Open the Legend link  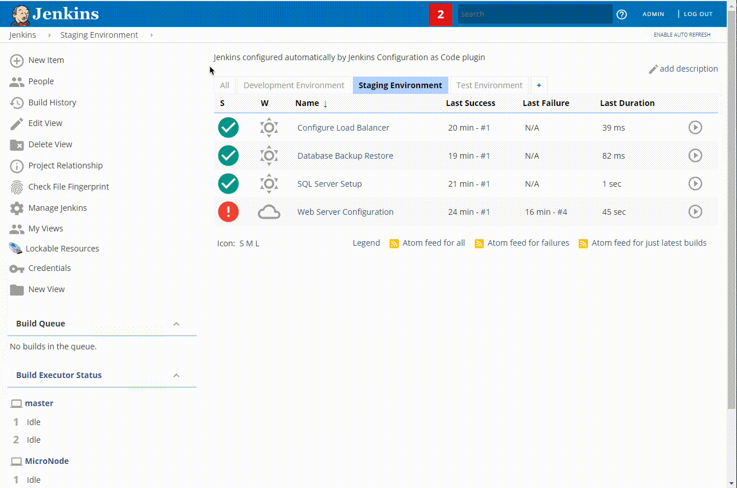[366, 243]
